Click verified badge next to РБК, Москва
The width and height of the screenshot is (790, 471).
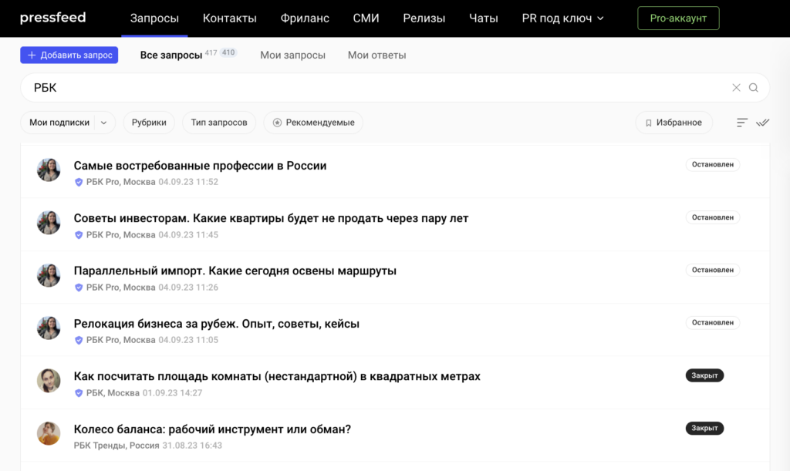click(79, 393)
